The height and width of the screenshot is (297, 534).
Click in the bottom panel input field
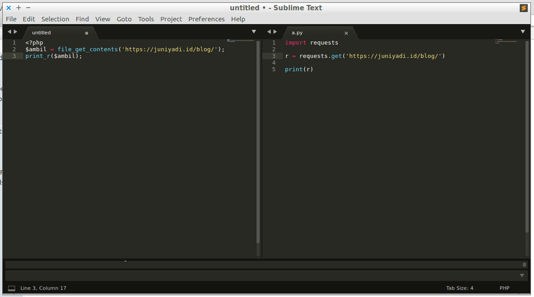(x=262, y=275)
